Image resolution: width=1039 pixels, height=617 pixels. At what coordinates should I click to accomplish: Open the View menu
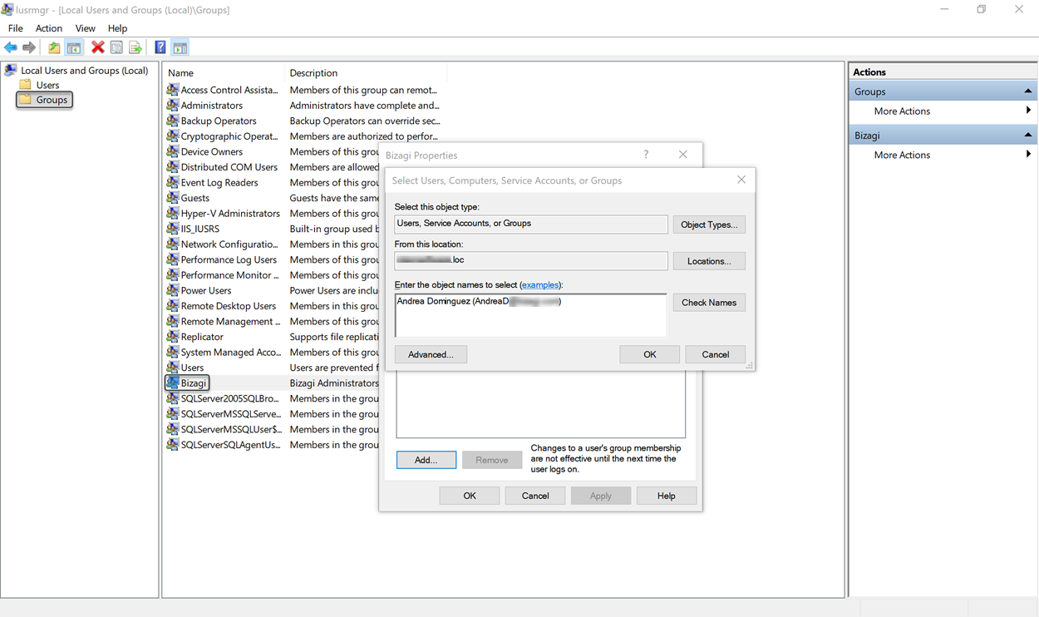(x=86, y=28)
